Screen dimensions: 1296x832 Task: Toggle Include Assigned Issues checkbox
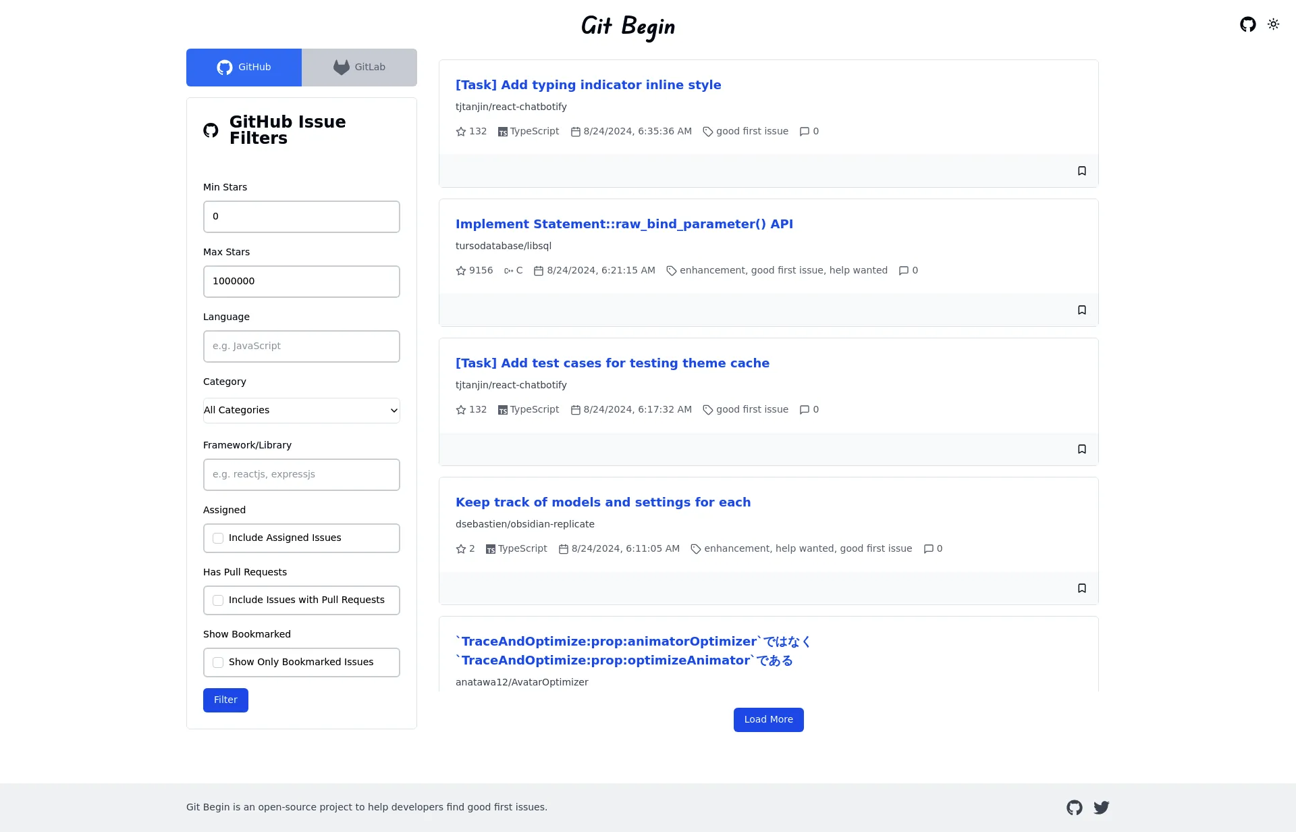(x=218, y=538)
